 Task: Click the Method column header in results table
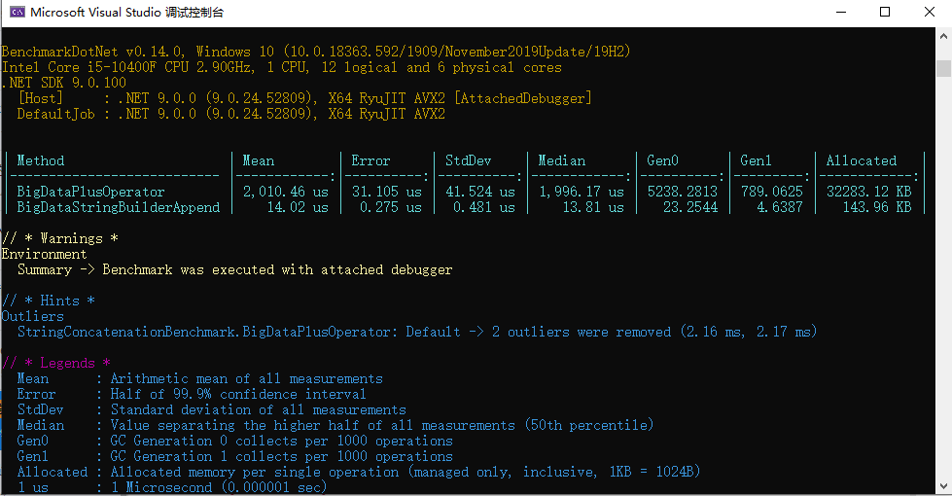(41, 160)
